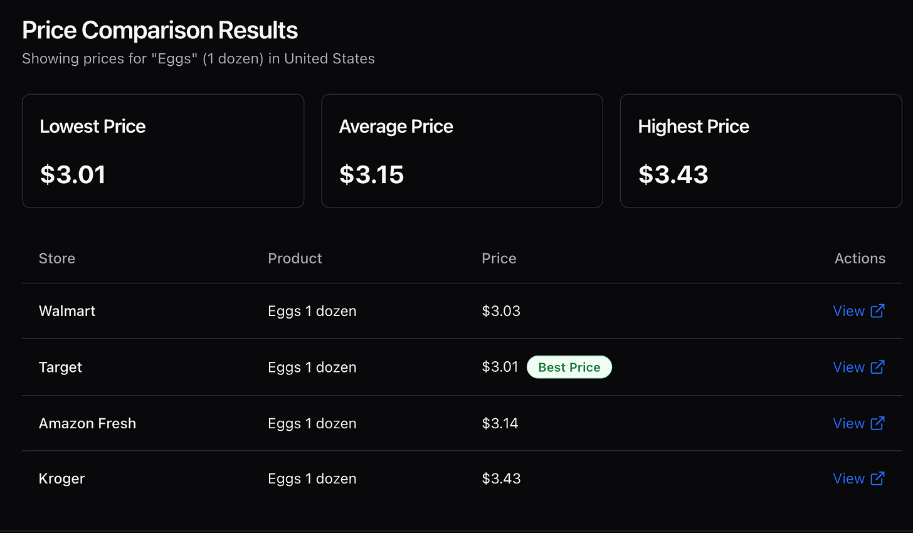This screenshot has height=533, width=913.
Task: Select the Kroger store name
Action: tap(61, 479)
